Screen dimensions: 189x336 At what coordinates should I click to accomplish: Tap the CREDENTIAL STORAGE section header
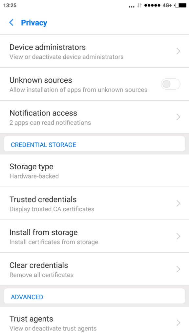tap(44, 145)
